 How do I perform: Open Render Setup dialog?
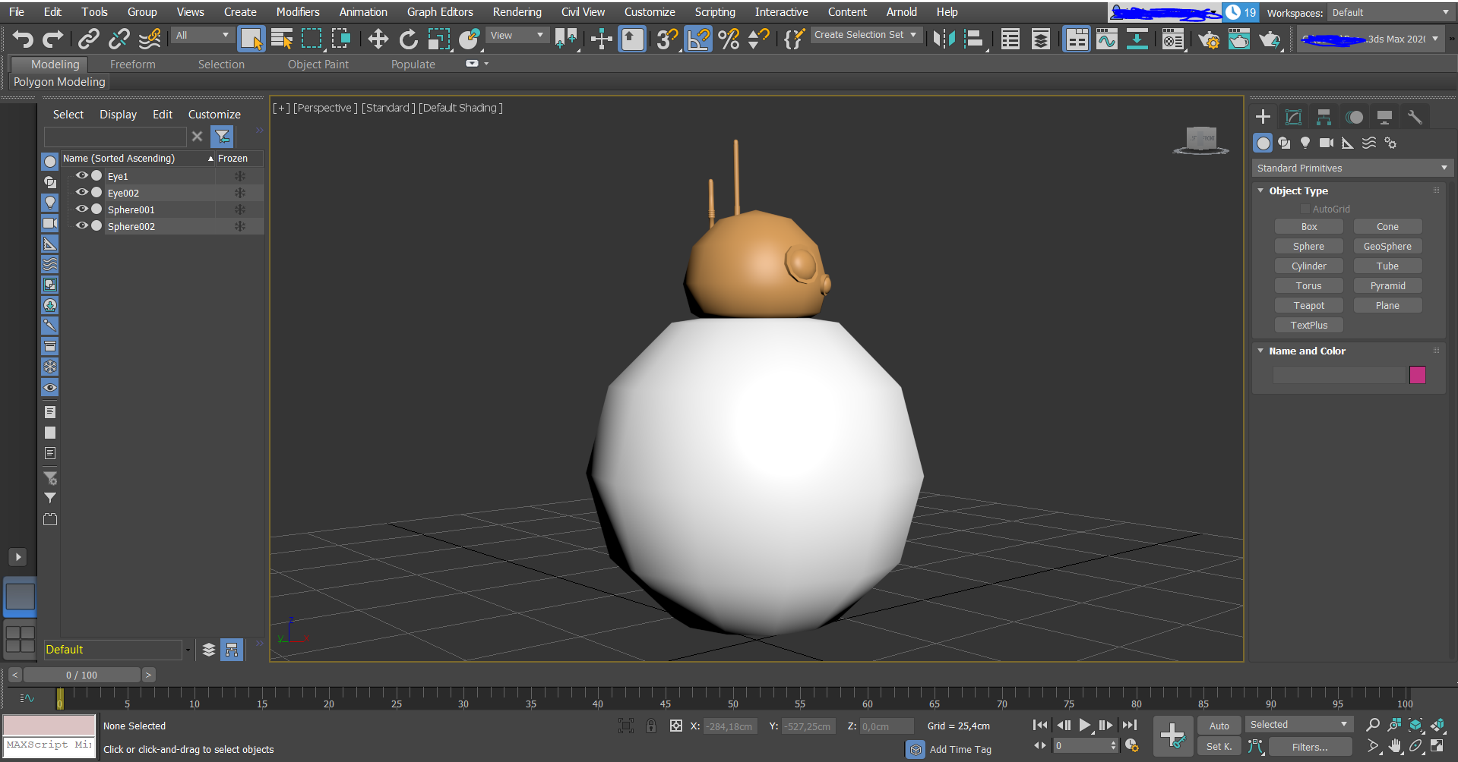(1209, 39)
